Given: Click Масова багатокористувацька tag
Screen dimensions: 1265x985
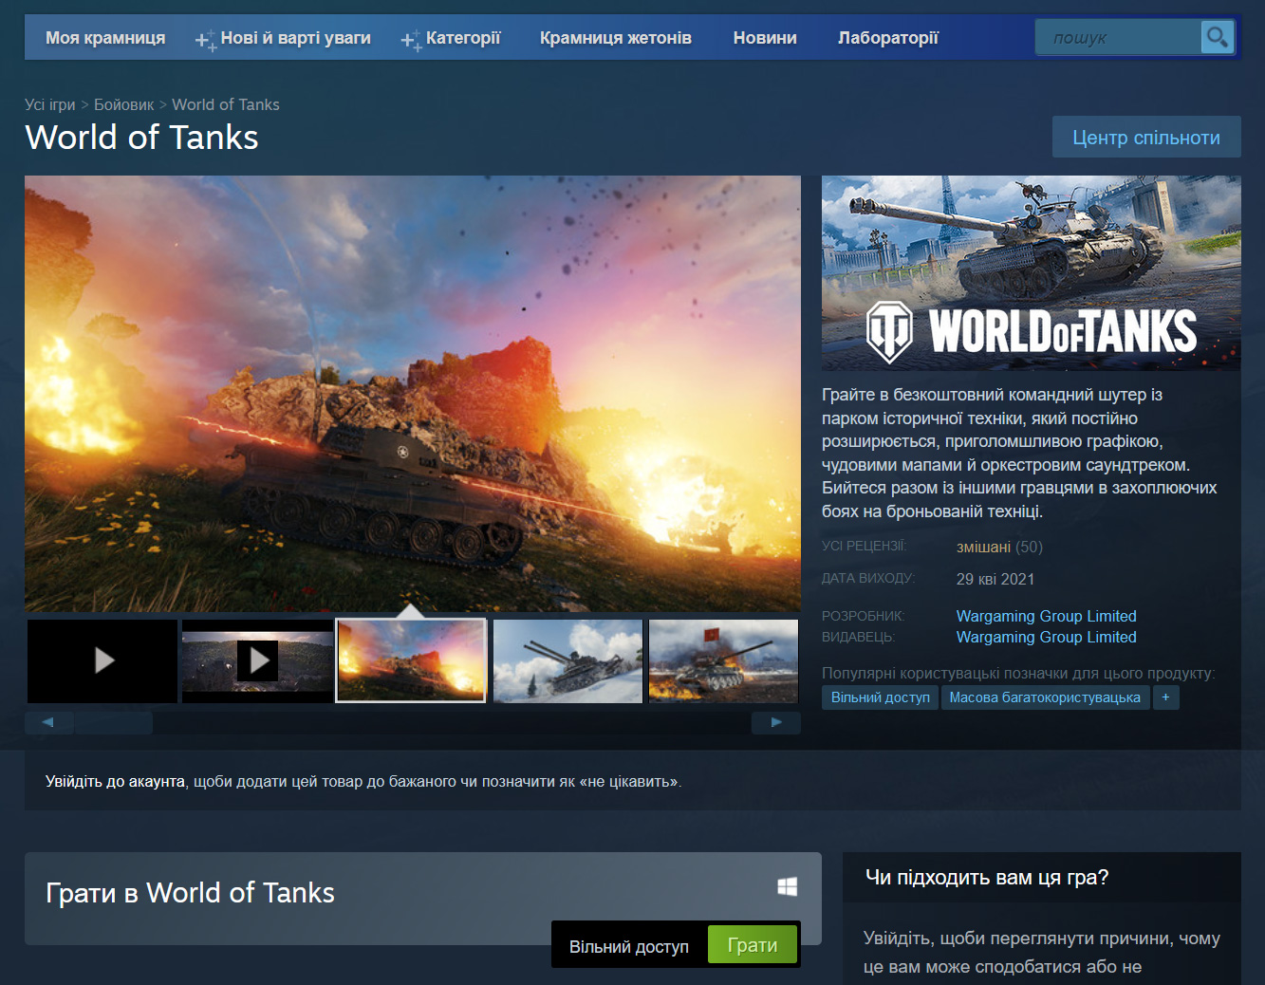Looking at the screenshot, I should tap(1045, 697).
